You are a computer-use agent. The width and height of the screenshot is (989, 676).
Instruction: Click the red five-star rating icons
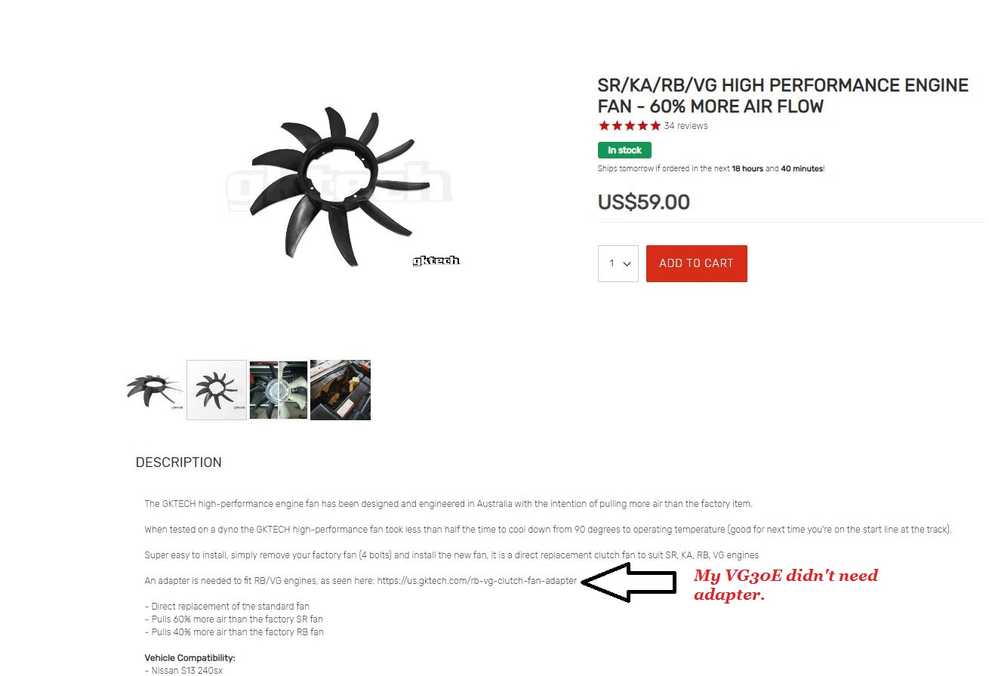[x=629, y=126]
